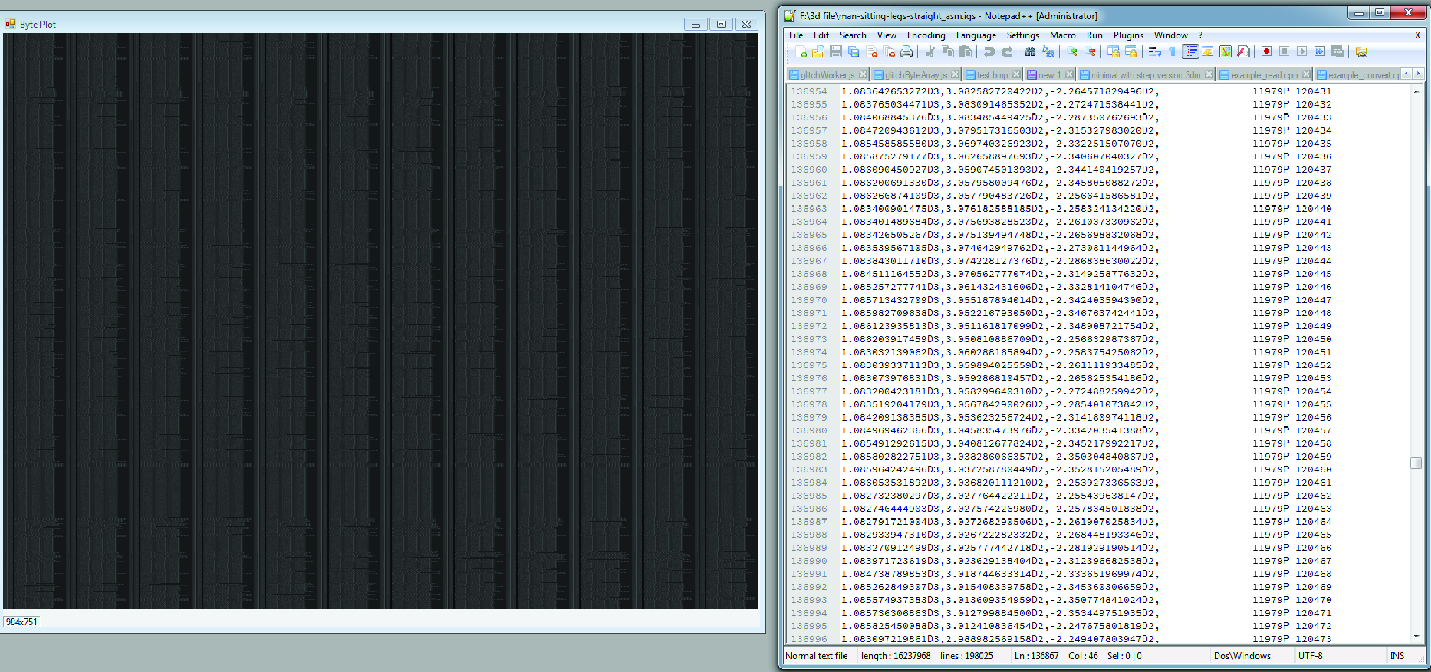Screen dimensions: 1431x672
Task: Close the new 1 tab
Action: click(1069, 74)
